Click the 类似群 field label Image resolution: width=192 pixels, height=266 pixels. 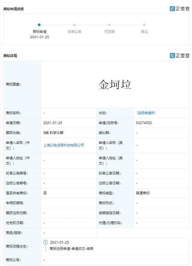pyautogui.click(x=104, y=133)
